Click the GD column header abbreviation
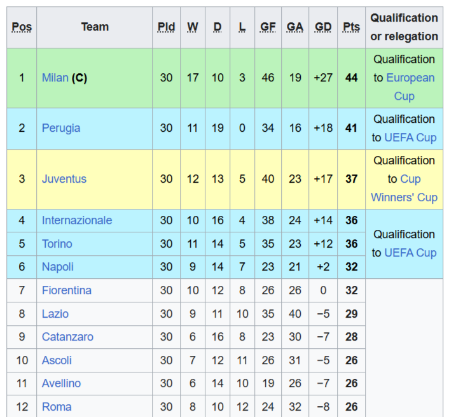Screen dimensions: 449x417 323,27
